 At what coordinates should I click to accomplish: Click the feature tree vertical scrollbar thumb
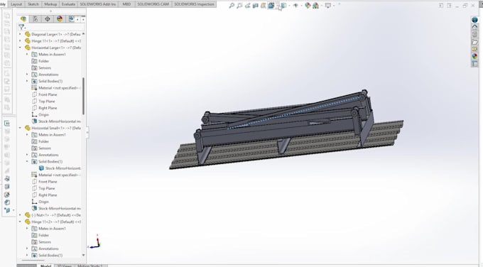tap(83, 96)
